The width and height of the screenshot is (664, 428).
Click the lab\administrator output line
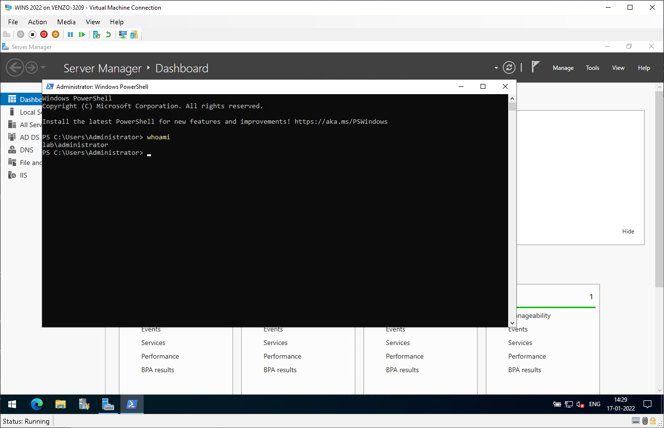(x=75, y=145)
